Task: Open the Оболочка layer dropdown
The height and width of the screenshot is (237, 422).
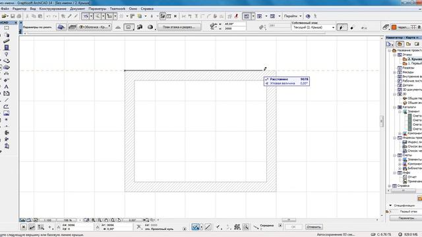Action: pos(94,27)
